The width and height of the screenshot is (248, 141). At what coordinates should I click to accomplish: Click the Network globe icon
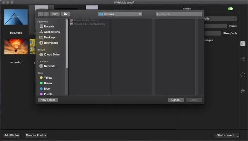(x=41, y=66)
